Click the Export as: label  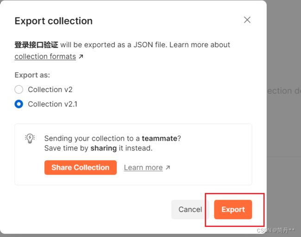pyautogui.click(x=32, y=75)
